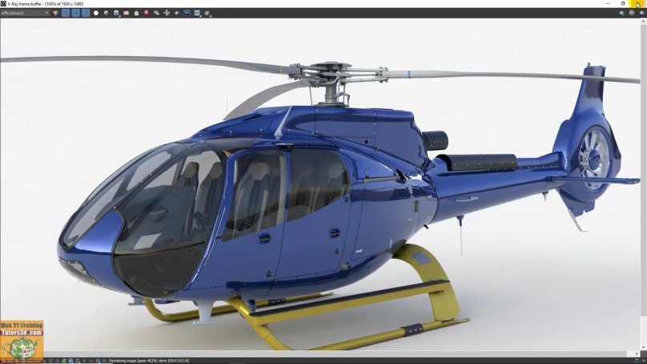Toggle the blue channel view
Image resolution: width=647 pixels, height=364 pixels.
pyautogui.click(x=86, y=14)
